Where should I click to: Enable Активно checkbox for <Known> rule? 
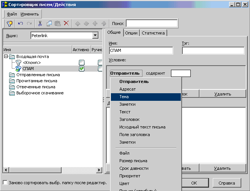coord(81,63)
